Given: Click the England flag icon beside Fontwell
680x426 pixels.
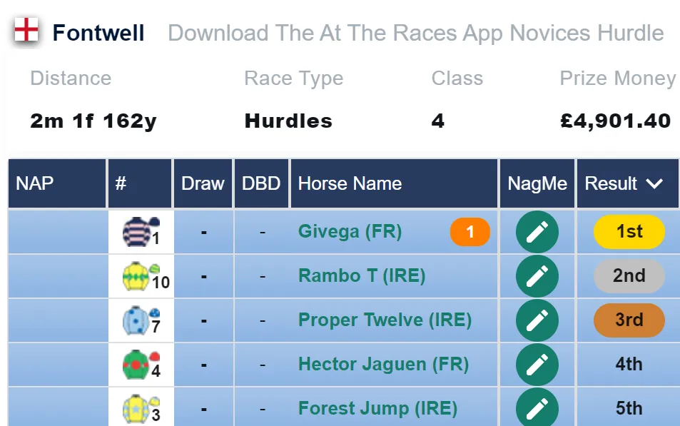Looking at the screenshot, I should (x=26, y=30).
